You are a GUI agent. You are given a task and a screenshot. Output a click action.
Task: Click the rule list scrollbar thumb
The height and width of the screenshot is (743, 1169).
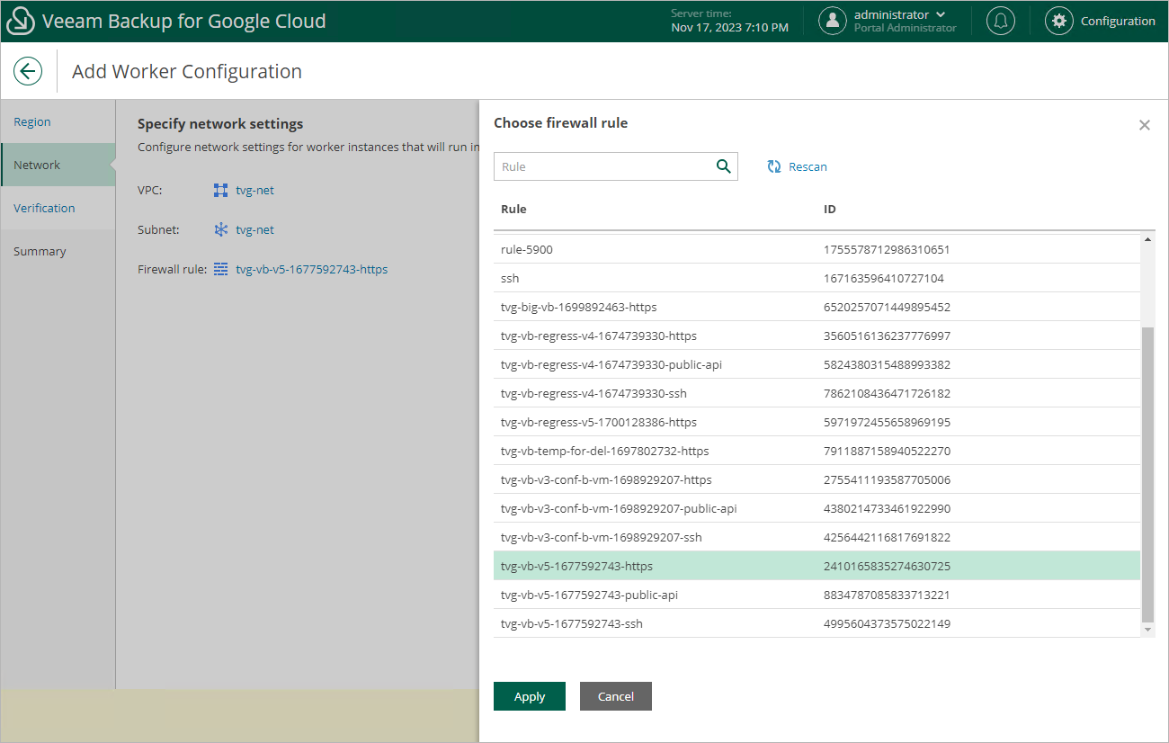tap(1147, 475)
